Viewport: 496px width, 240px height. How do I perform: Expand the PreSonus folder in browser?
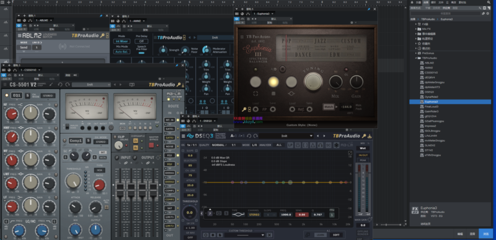(416, 53)
